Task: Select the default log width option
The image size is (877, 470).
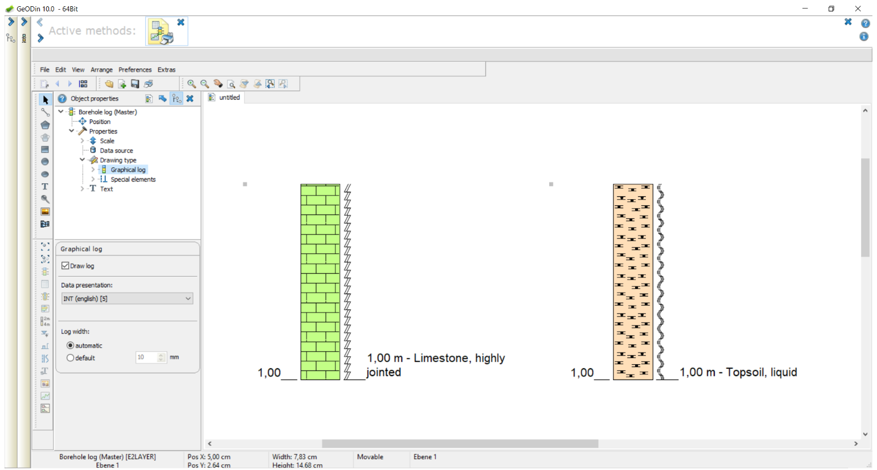Action: coord(71,358)
